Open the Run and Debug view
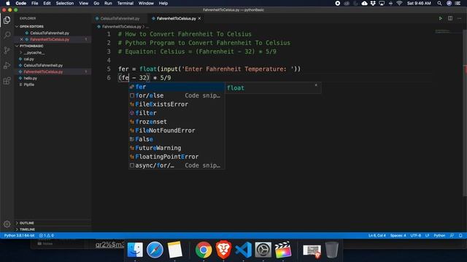467x262 pixels. [7, 65]
